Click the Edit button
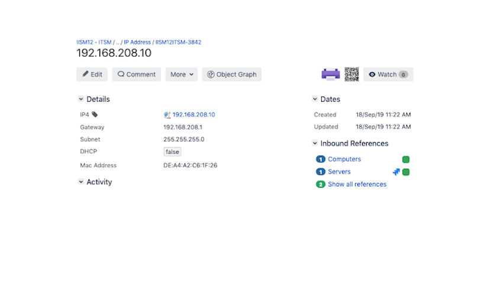 [x=92, y=75]
